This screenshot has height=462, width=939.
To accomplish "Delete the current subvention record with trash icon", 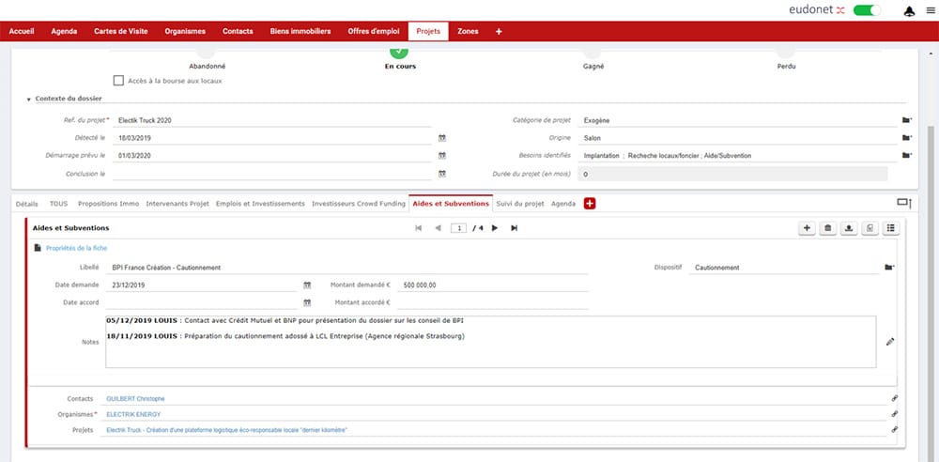I will pos(827,228).
